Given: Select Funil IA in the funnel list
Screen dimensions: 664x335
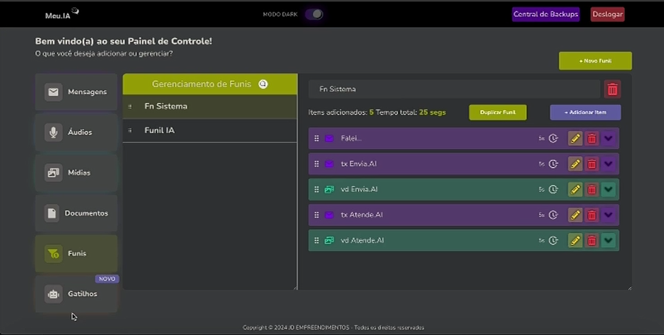Looking at the screenshot, I should pos(160,130).
